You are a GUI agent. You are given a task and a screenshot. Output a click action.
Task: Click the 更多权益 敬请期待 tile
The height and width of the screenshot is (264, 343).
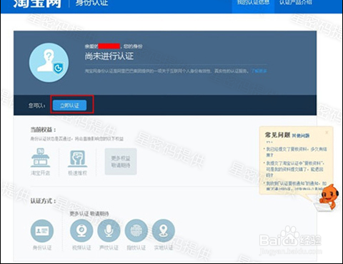tap(121, 161)
